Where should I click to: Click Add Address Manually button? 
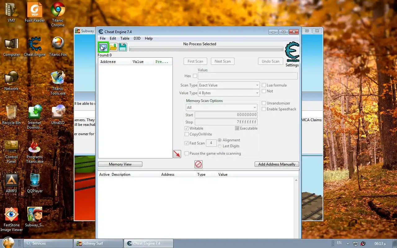click(277, 164)
